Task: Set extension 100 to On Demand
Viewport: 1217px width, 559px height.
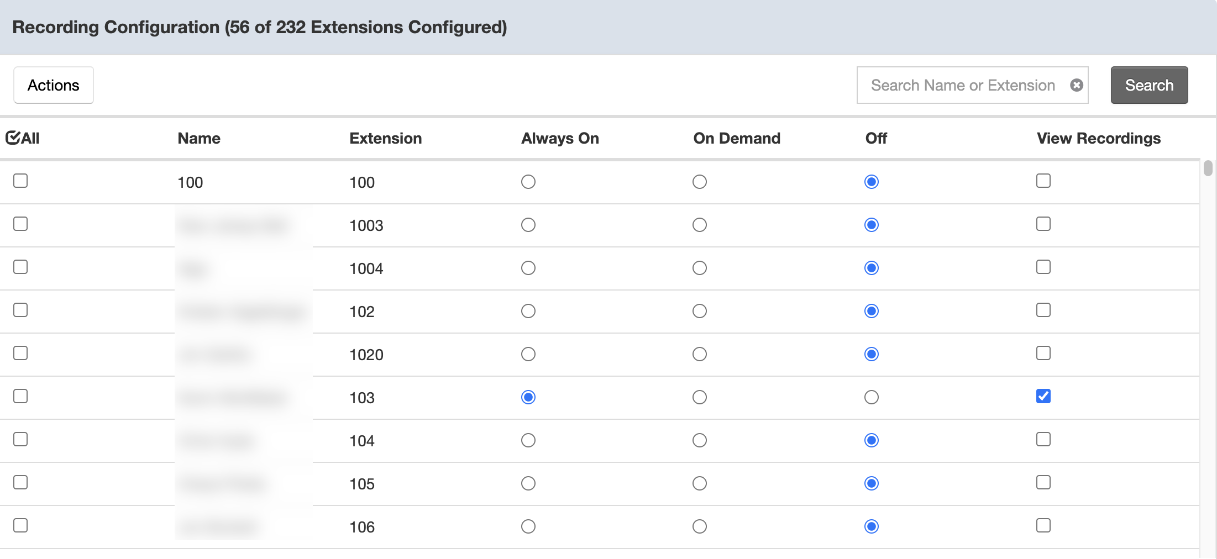Action: point(700,182)
